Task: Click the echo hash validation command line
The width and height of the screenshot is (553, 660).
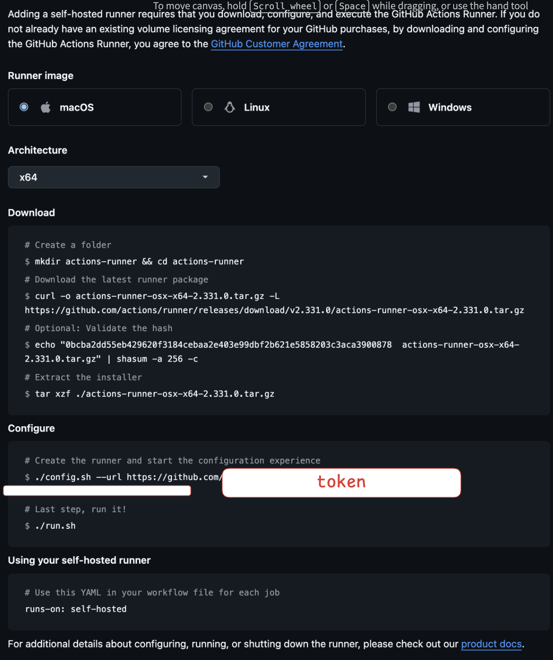Action: 277,345
